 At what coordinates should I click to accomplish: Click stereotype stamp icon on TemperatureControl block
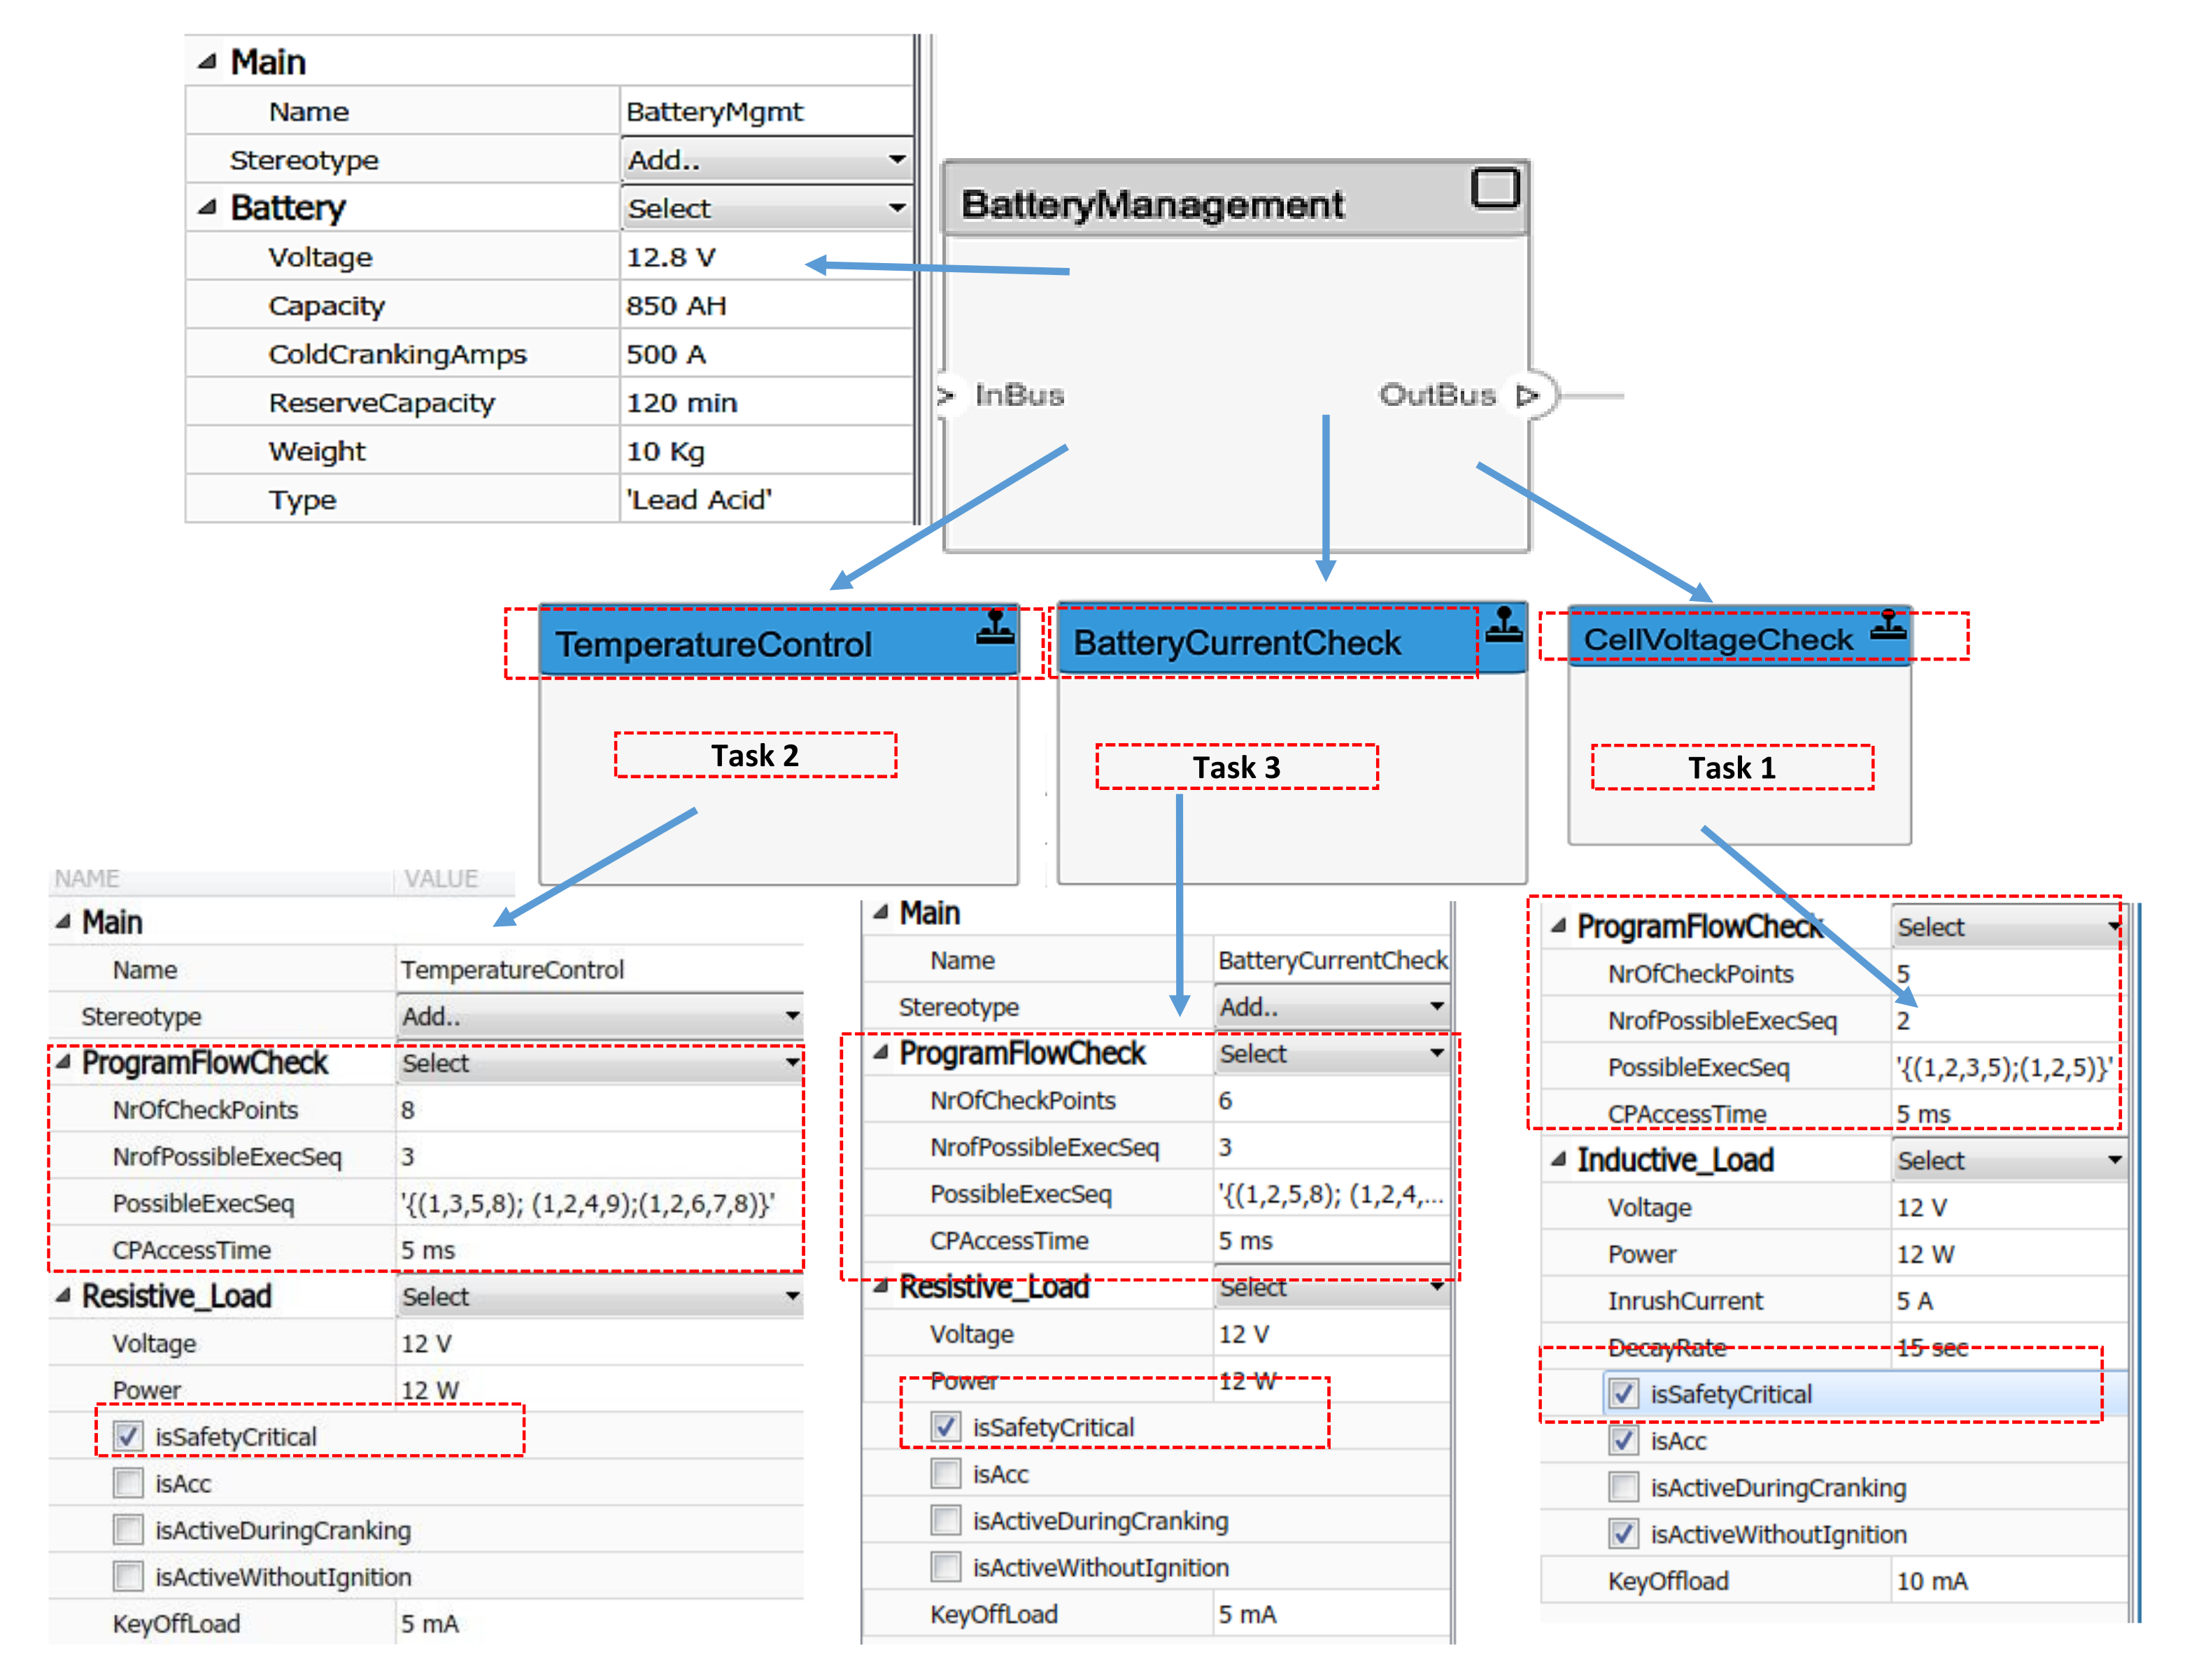coord(994,628)
